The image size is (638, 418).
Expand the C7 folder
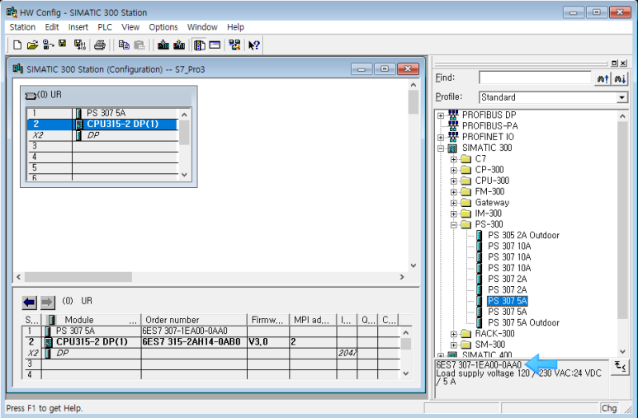pyautogui.click(x=454, y=159)
